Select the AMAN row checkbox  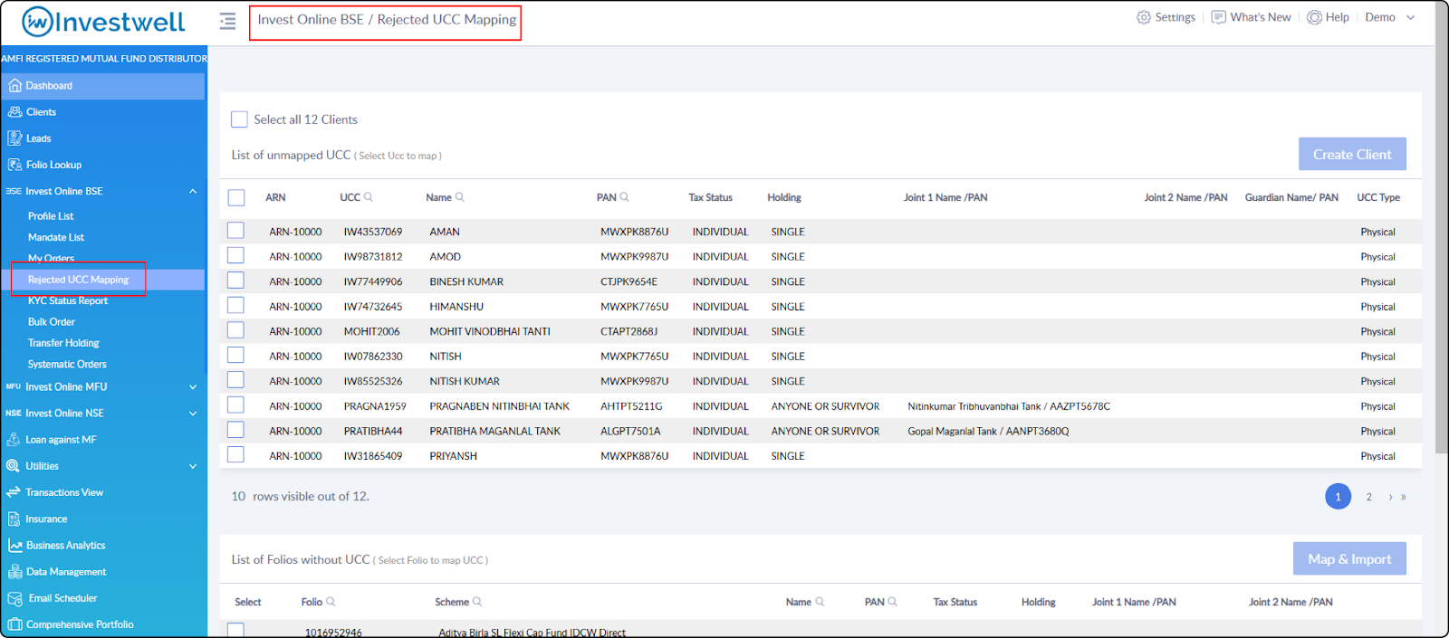point(235,231)
